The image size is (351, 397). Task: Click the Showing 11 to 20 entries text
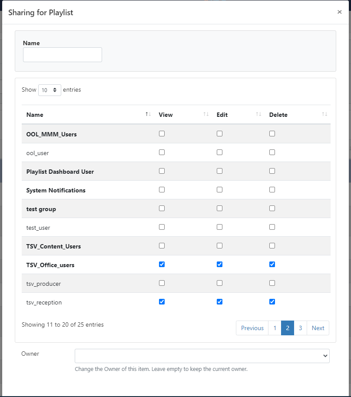[63, 324]
